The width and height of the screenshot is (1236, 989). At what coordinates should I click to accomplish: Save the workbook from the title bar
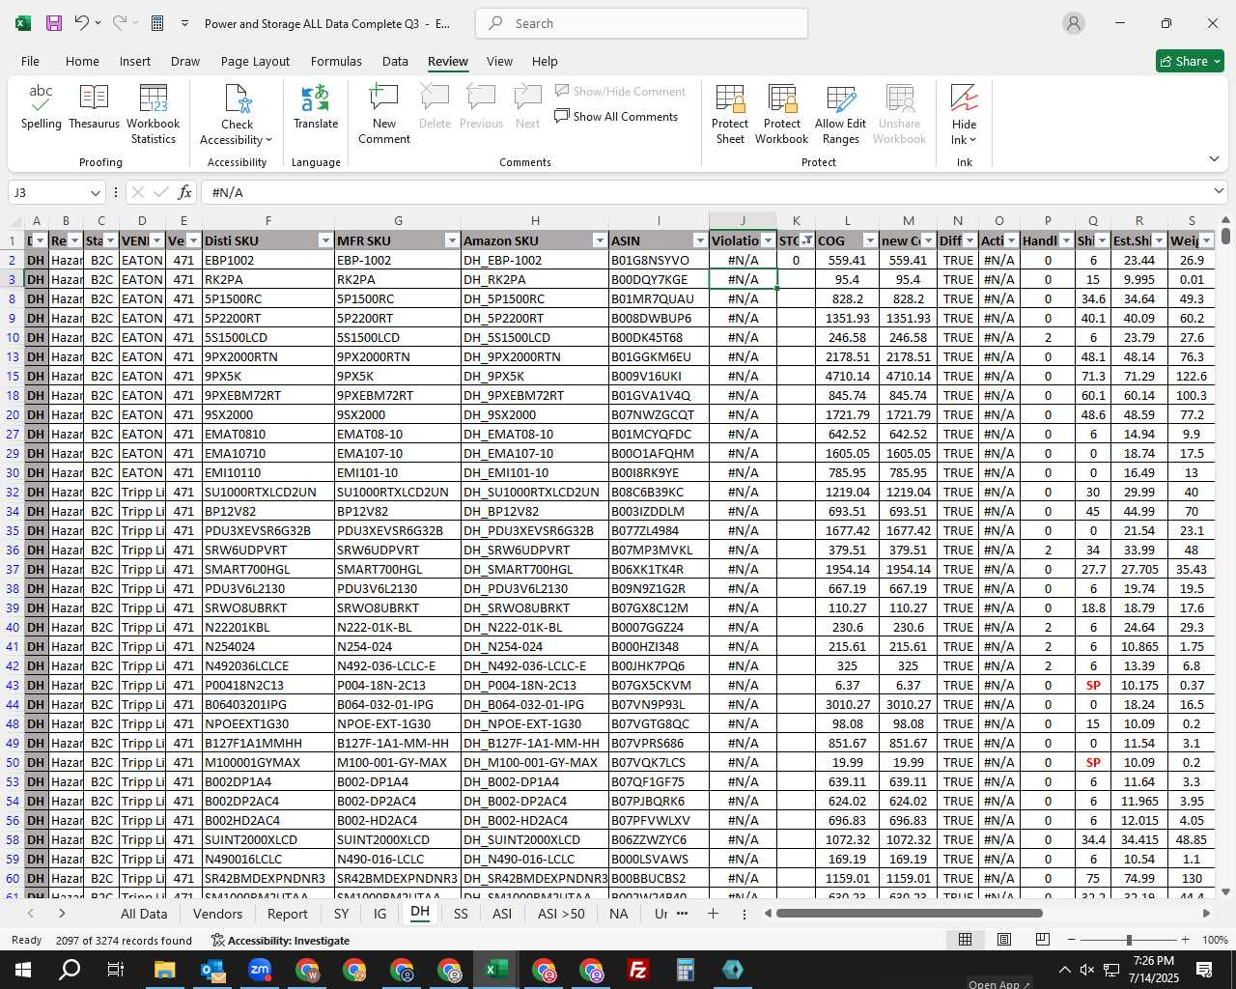(x=54, y=23)
